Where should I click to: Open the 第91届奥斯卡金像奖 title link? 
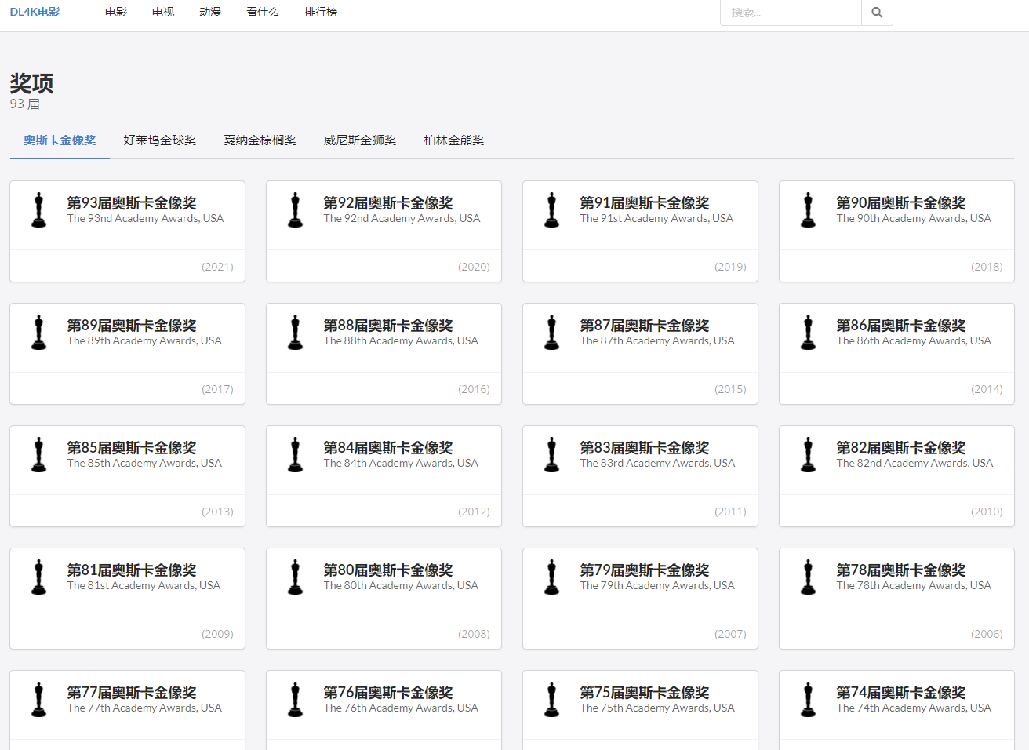(645, 202)
